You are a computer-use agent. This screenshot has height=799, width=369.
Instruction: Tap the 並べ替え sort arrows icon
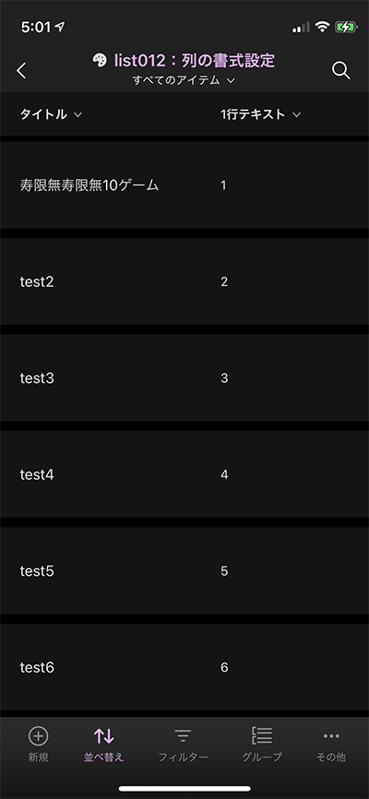coord(103,736)
